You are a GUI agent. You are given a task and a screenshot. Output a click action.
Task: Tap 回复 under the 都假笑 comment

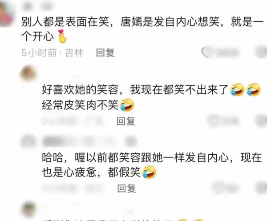127,189
